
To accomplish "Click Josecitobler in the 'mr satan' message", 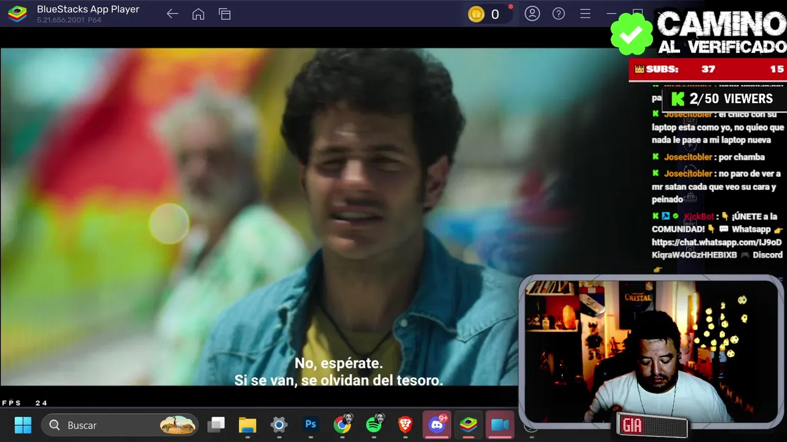I will click(688, 174).
